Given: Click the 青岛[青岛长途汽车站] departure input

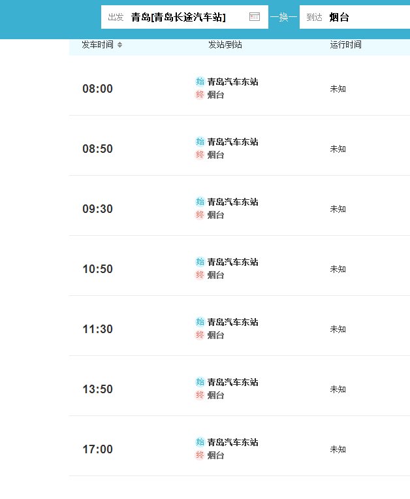Looking at the screenshot, I should pos(178,17).
